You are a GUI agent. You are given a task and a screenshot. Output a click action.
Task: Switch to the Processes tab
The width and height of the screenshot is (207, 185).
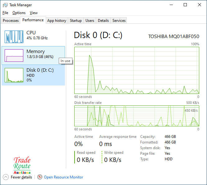coord(11,21)
